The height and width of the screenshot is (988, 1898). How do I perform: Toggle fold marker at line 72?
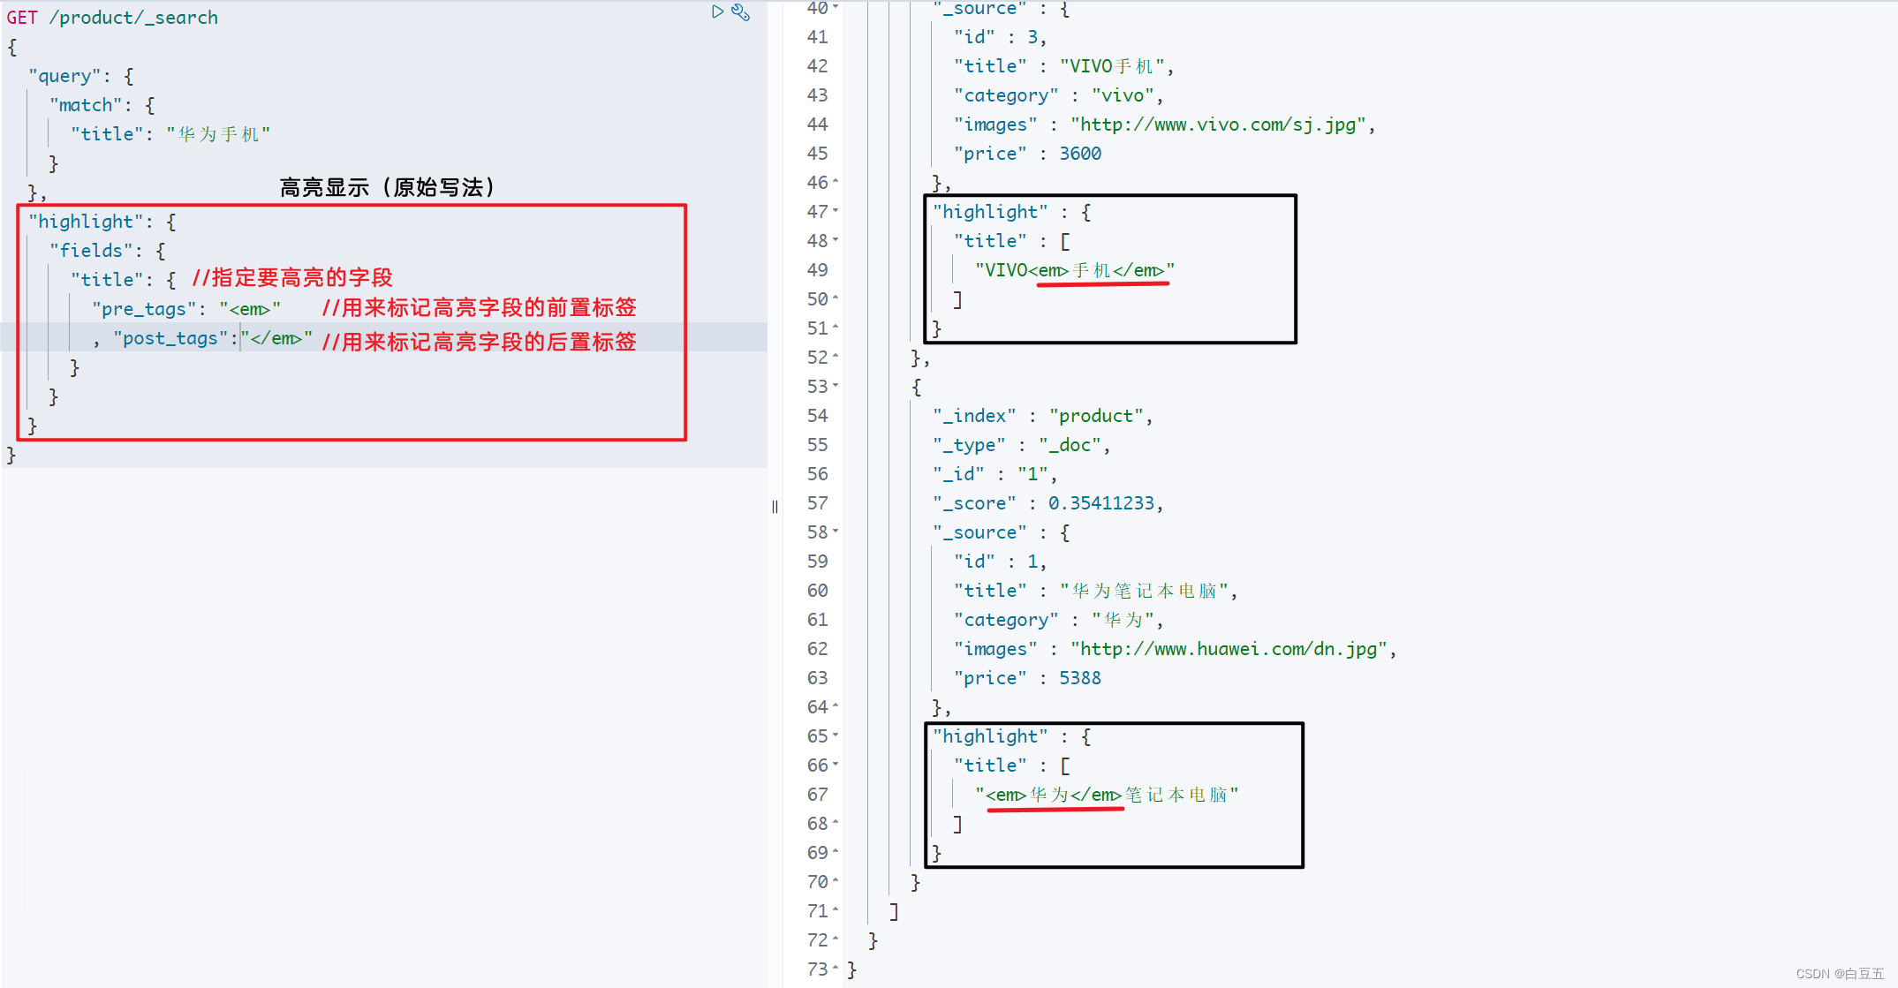point(836,939)
